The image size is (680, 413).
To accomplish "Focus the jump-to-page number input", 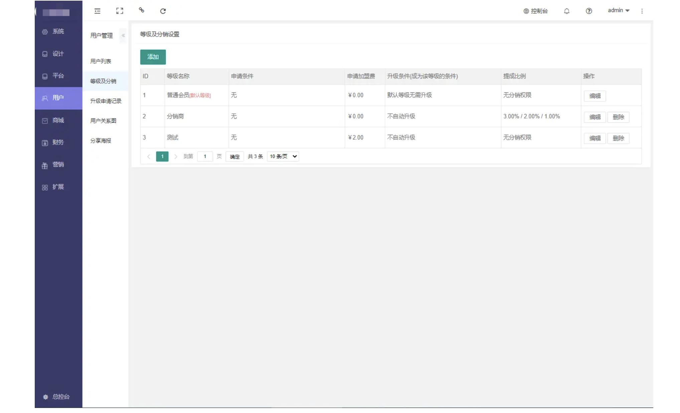I will [x=205, y=156].
